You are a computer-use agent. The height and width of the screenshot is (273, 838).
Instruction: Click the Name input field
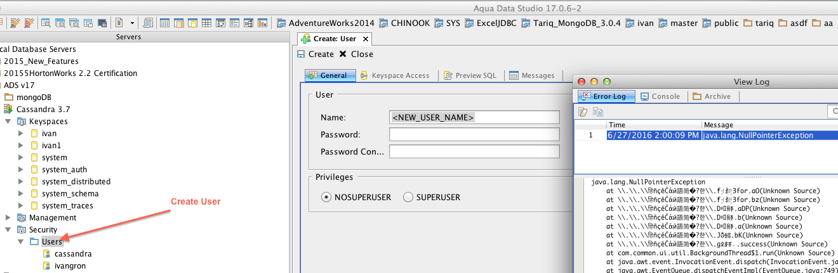pyautogui.click(x=474, y=117)
